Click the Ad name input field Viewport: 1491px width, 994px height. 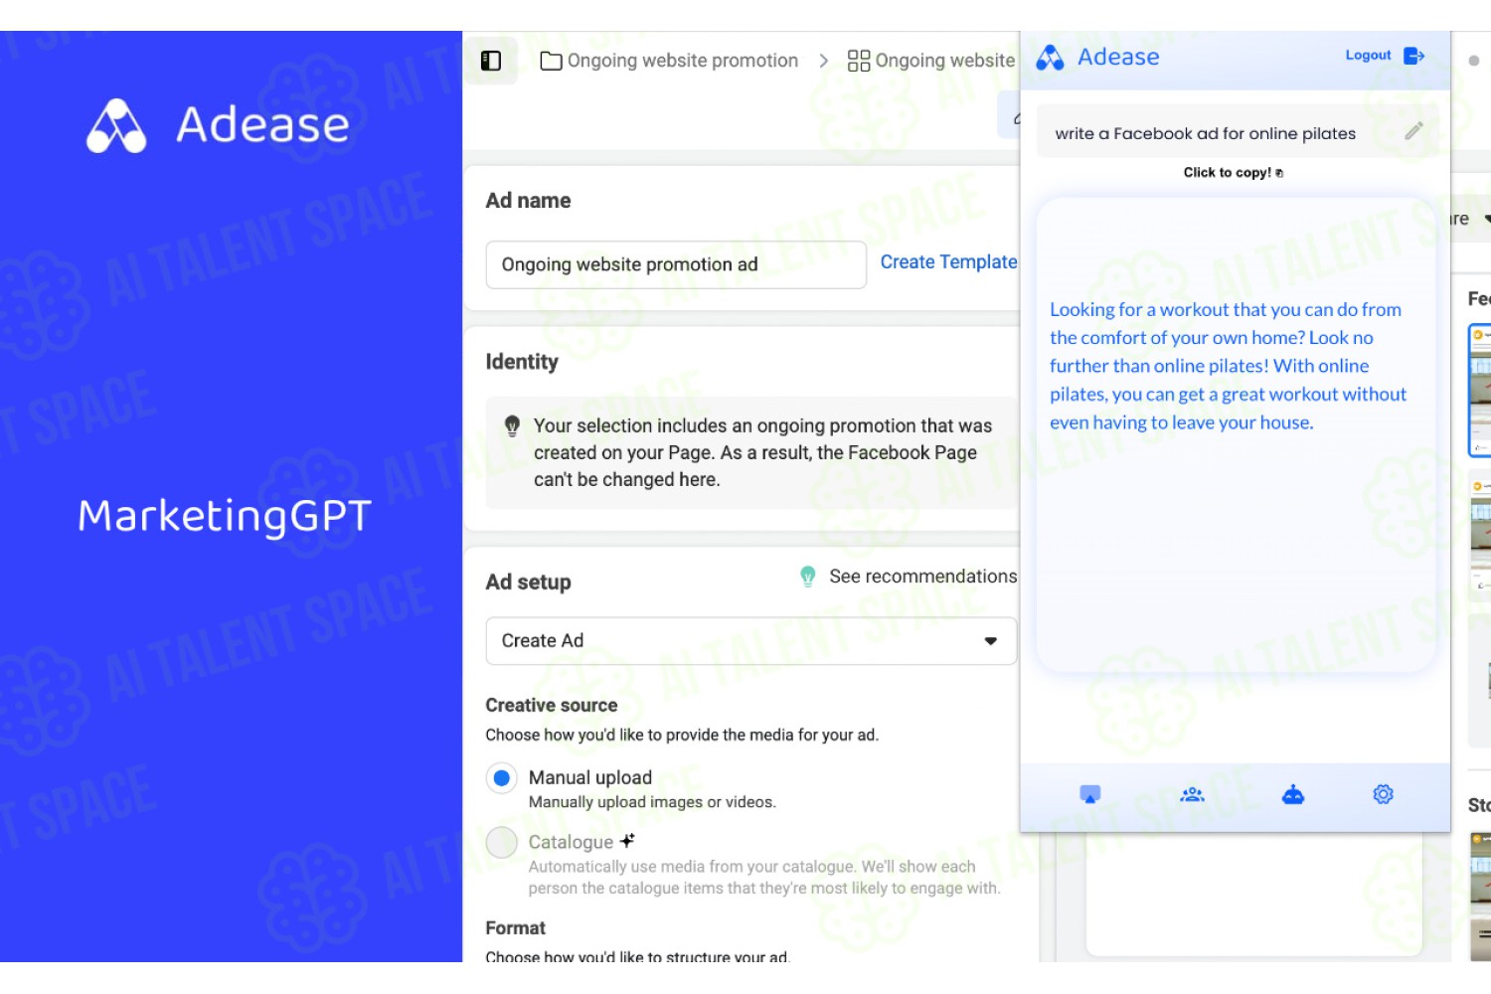click(x=676, y=264)
